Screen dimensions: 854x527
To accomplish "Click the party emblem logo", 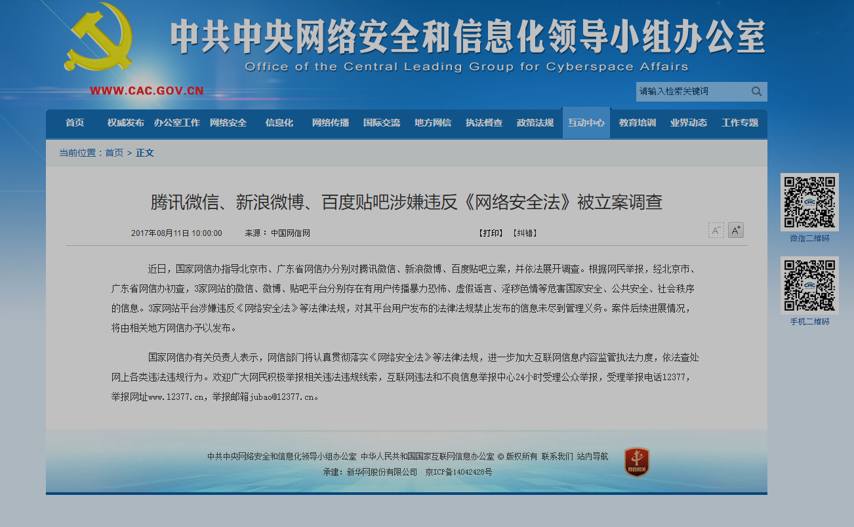I will click(x=98, y=38).
